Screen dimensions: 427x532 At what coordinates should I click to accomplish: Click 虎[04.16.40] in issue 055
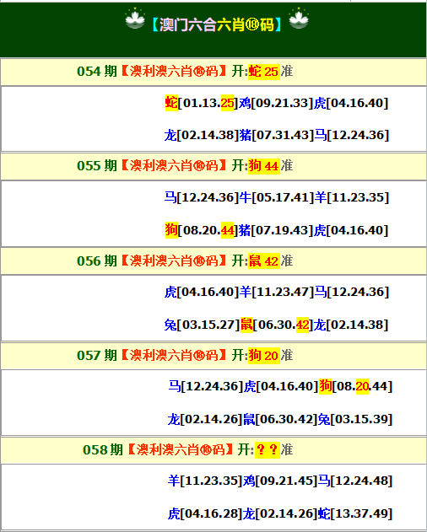point(351,230)
